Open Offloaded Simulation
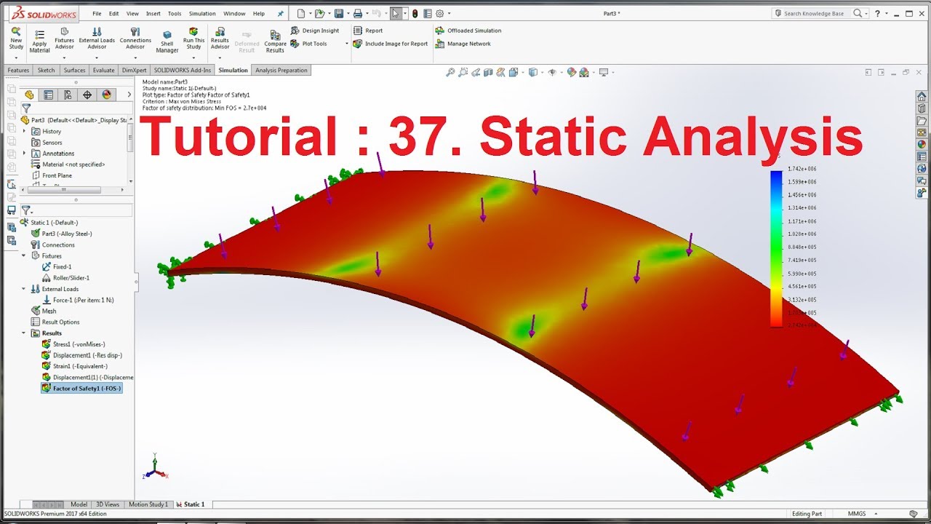 [468, 31]
